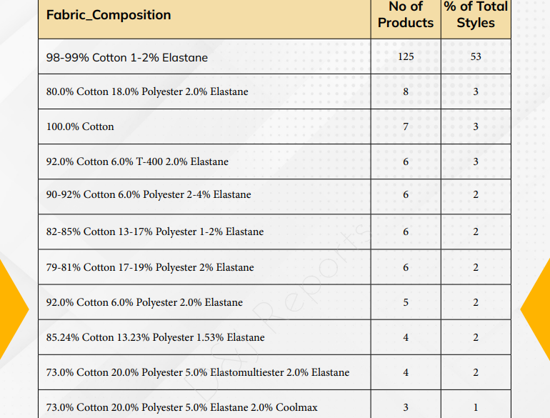This screenshot has height=418, width=550.
Task: Click product count 7 for 100% Cotton
Action: coord(406,126)
